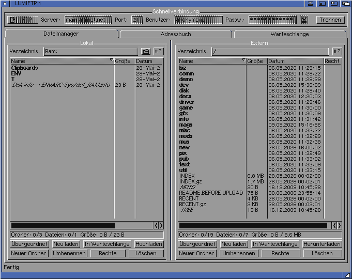Screen dimensions: 352x279
Task: Open the Warteschlange tab
Action: 289,34
